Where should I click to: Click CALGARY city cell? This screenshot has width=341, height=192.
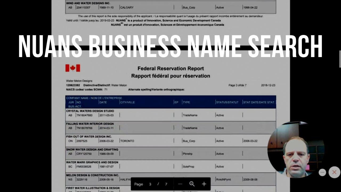pos(127,7)
